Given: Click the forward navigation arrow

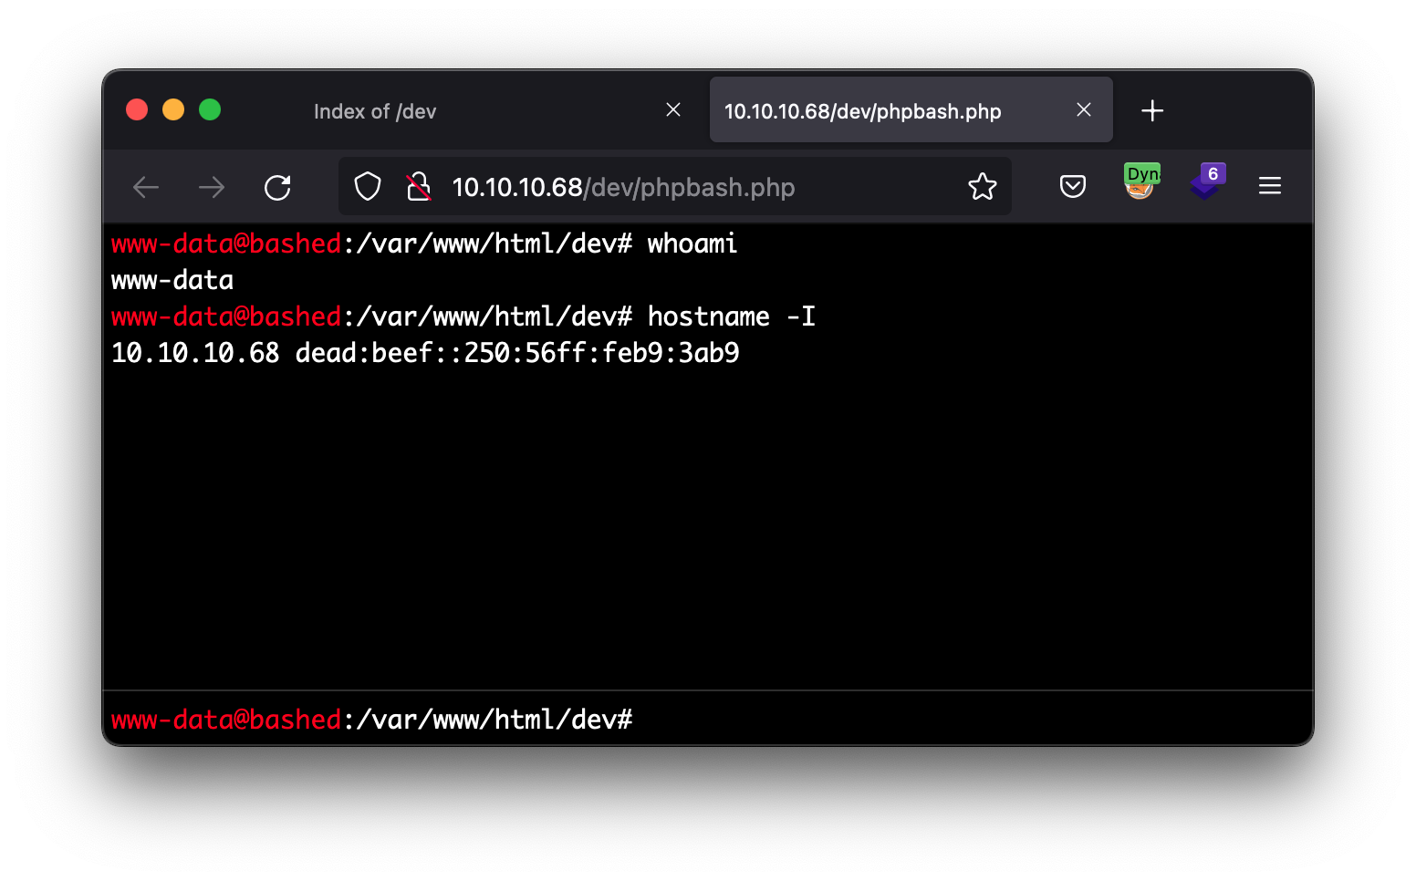Looking at the screenshot, I should click(x=212, y=188).
